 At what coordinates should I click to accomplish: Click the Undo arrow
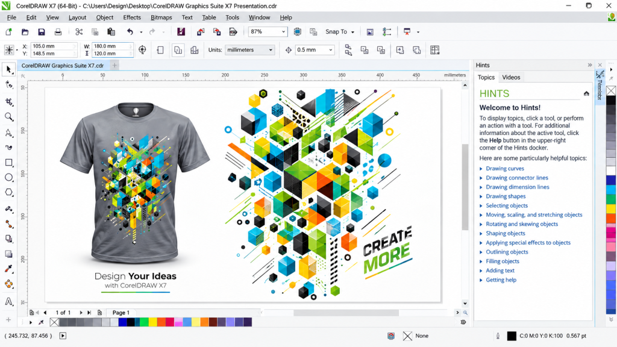(x=130, y=32)
